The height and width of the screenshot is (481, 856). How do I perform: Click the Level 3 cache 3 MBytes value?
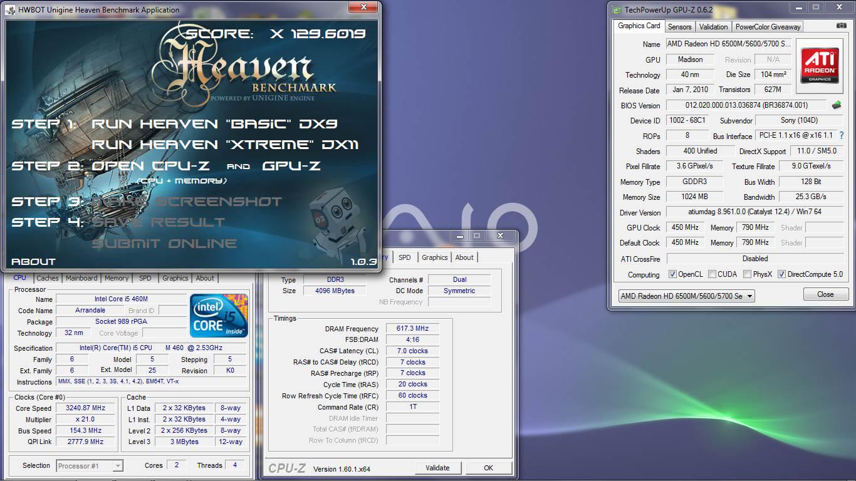[x=184, y=442]
